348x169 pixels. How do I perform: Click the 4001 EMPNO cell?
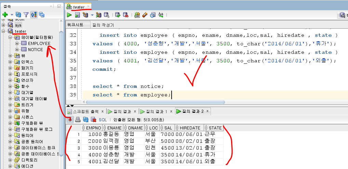(92, 161)
